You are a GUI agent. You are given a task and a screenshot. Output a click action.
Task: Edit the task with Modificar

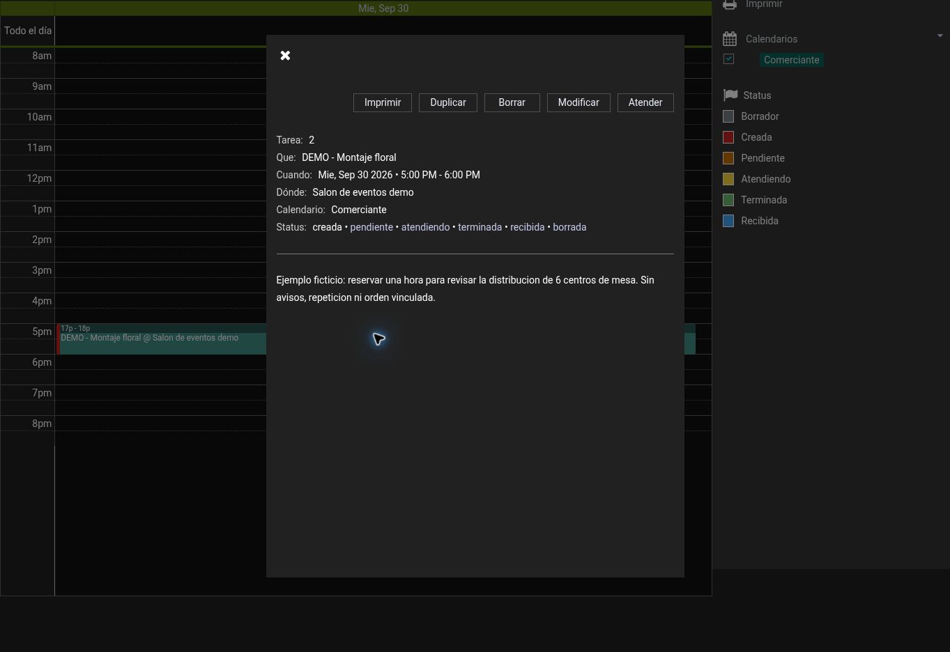[579, 102]
